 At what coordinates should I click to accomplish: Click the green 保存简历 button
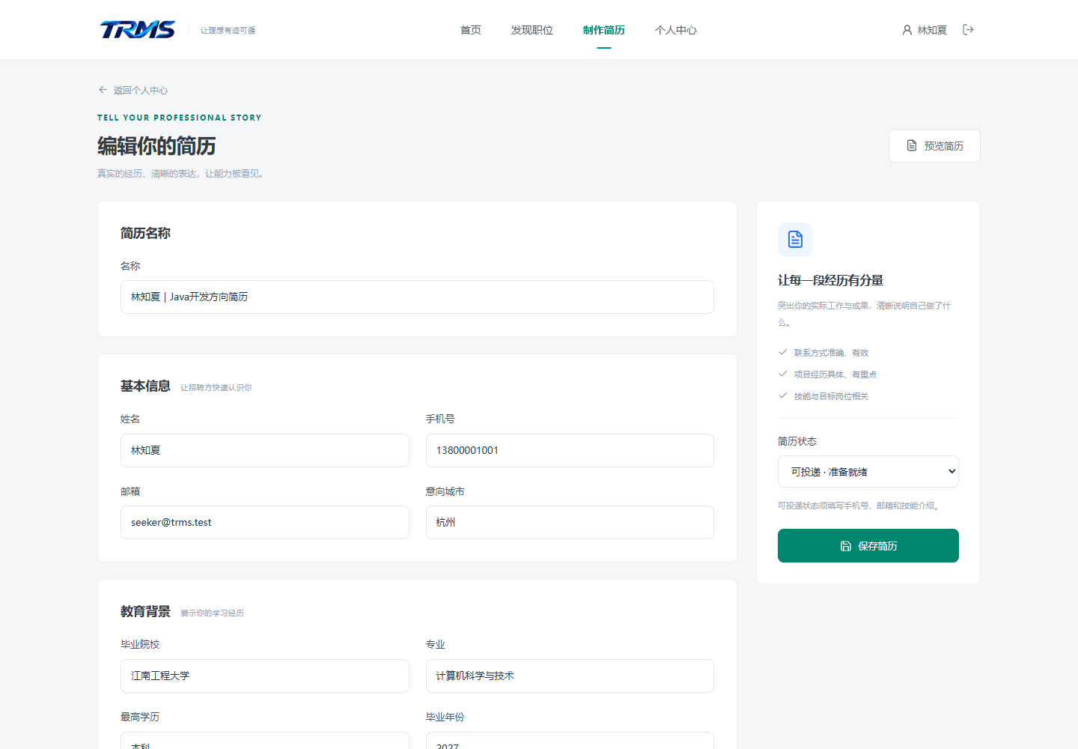[x=868, y=545]
